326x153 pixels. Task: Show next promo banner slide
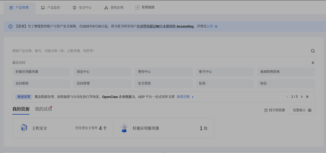pos(302,97)
